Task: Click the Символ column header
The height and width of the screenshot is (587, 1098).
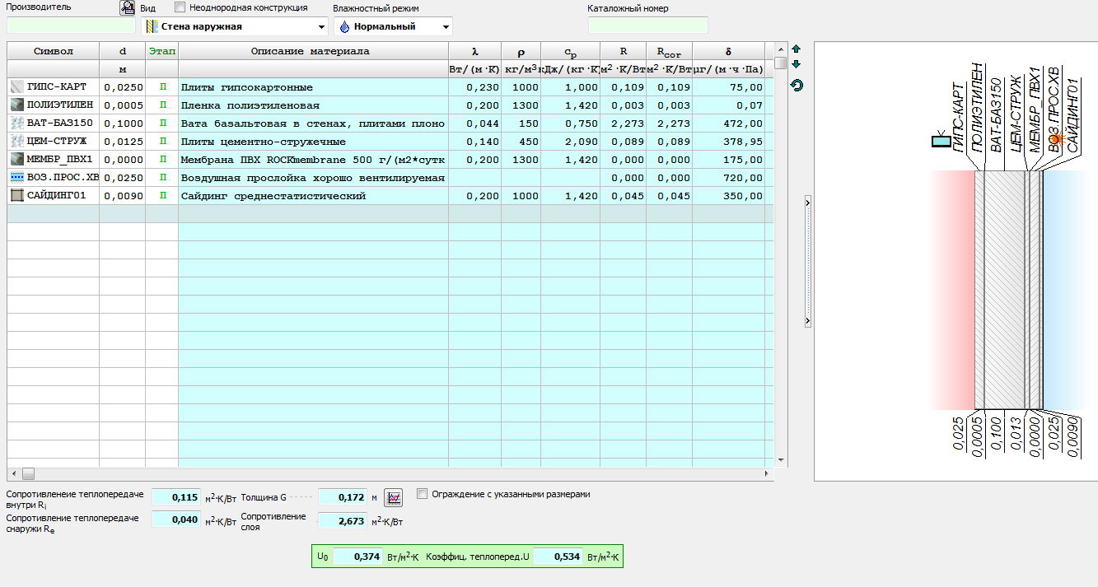Action: pos(54,51)
